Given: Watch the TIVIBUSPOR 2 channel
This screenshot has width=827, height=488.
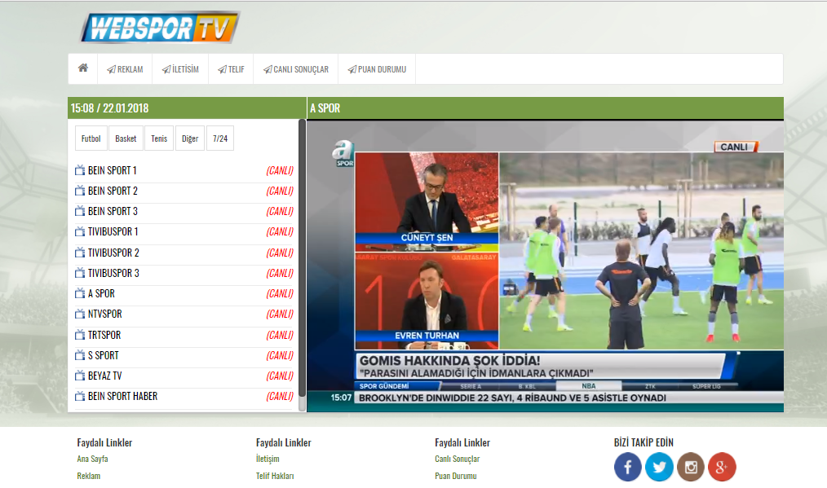Looking at the screenshot, I should point(113,253).
